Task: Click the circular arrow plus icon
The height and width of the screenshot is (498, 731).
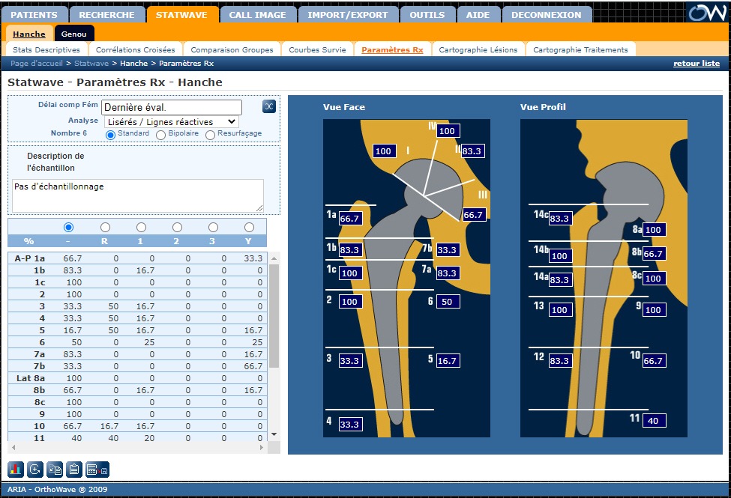Action: (x=35, y=469)
